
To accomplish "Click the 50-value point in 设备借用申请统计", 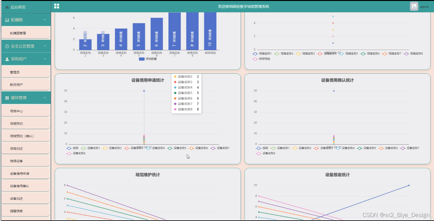I will click(x=144, y=91).
